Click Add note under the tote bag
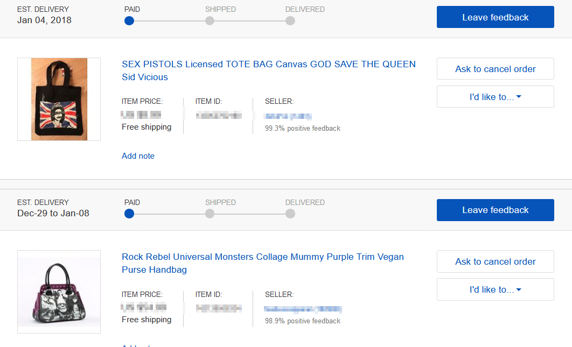 point(138,156)
